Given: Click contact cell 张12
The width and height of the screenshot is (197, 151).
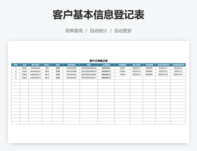Looking at the screenshot, I should point(47,75).
